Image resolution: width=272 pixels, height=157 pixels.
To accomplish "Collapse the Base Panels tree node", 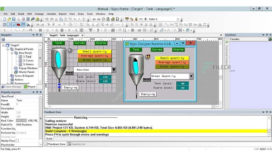I will coord(12,53).
